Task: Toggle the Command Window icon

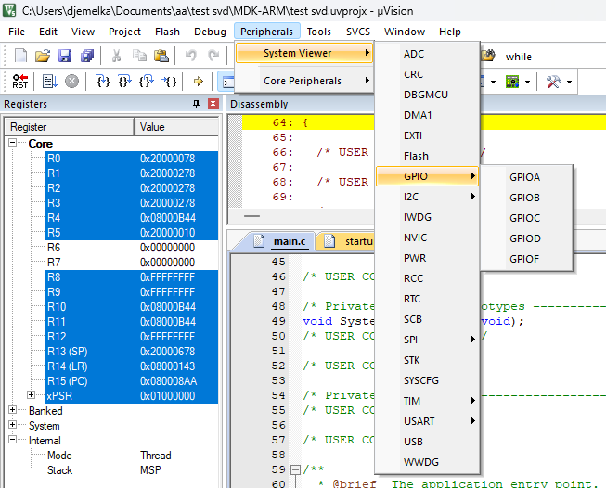Action: [x=227, y=82]
